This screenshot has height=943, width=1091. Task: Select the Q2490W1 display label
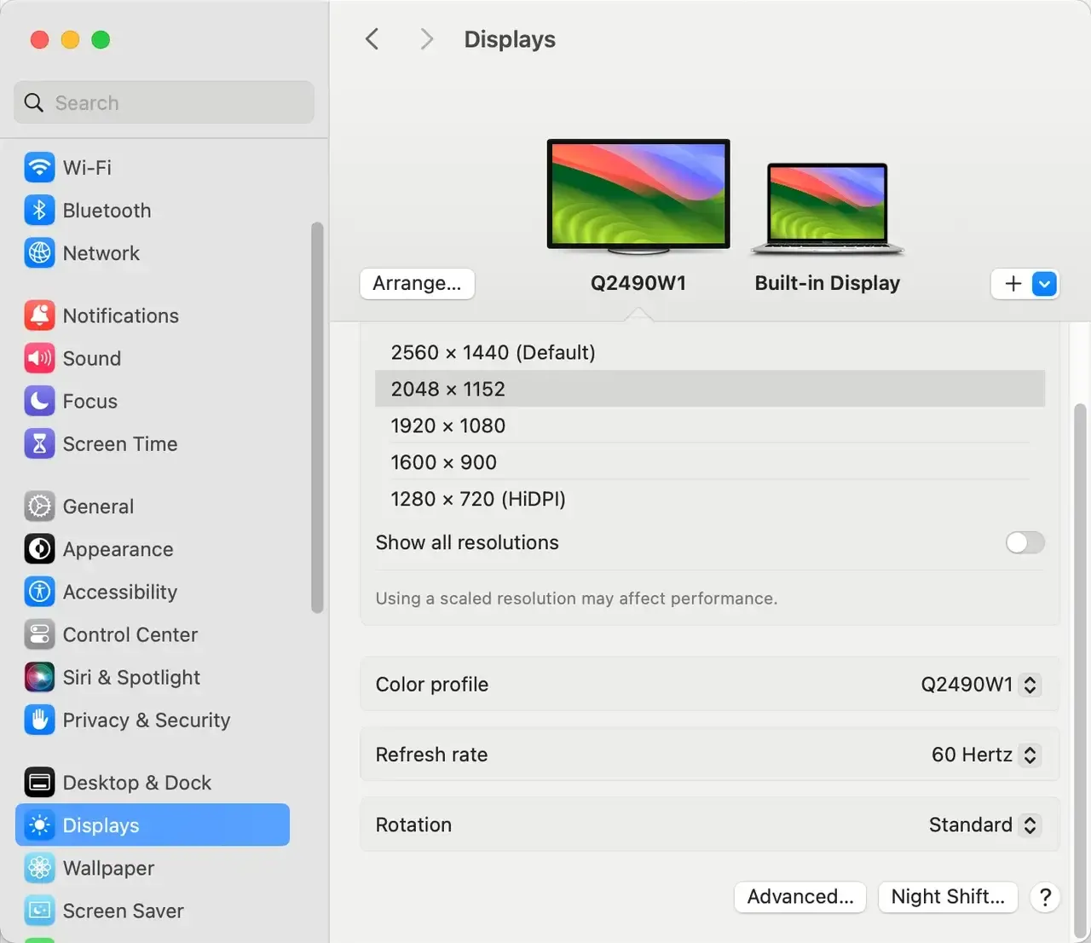pos(638,283)
